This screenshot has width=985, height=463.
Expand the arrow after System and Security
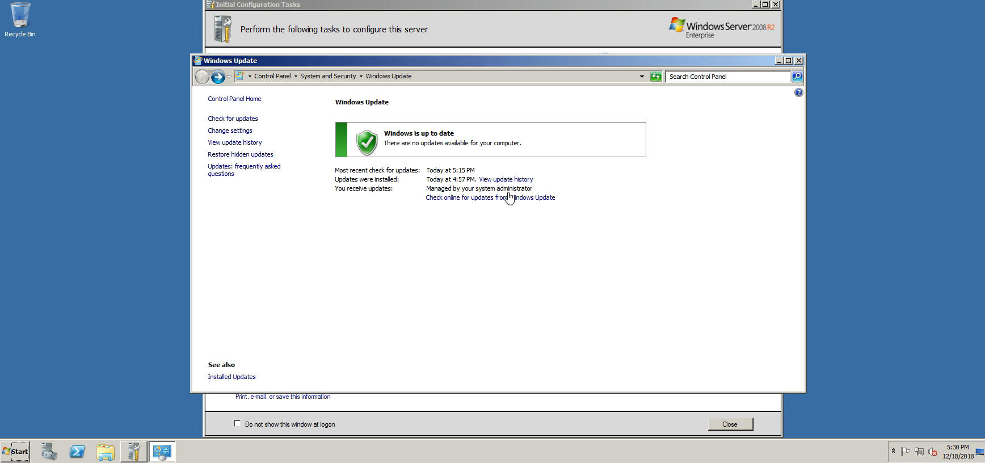tap(361, 76)
